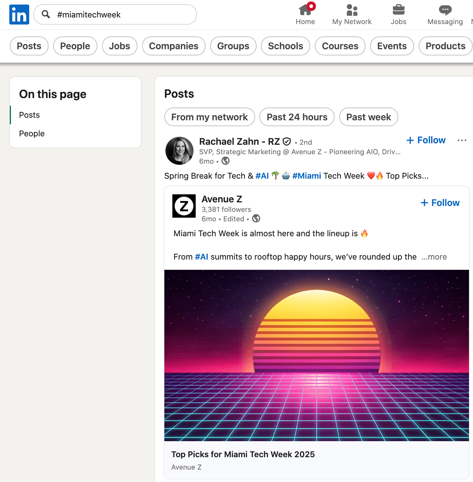Toggle the From my network filter
Image resolution: width=473 pixels, height=482 pixels.
click(210, 117)
